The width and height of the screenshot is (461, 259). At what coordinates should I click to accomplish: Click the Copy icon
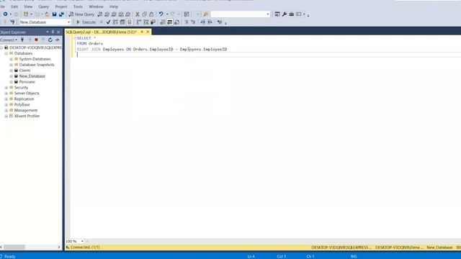[144, 14]
